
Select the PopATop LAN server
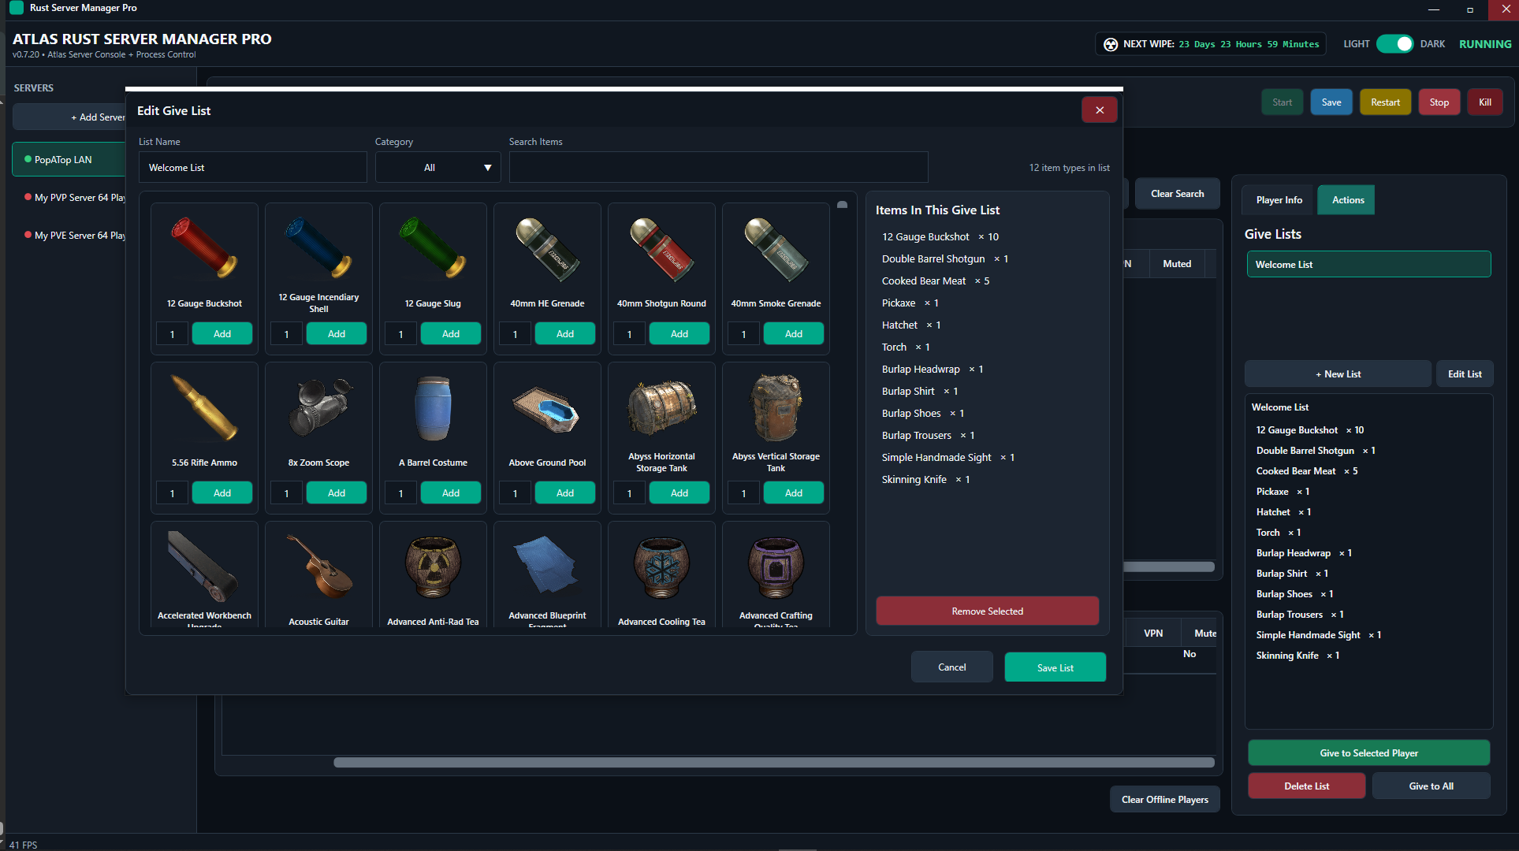click(69, 160)
